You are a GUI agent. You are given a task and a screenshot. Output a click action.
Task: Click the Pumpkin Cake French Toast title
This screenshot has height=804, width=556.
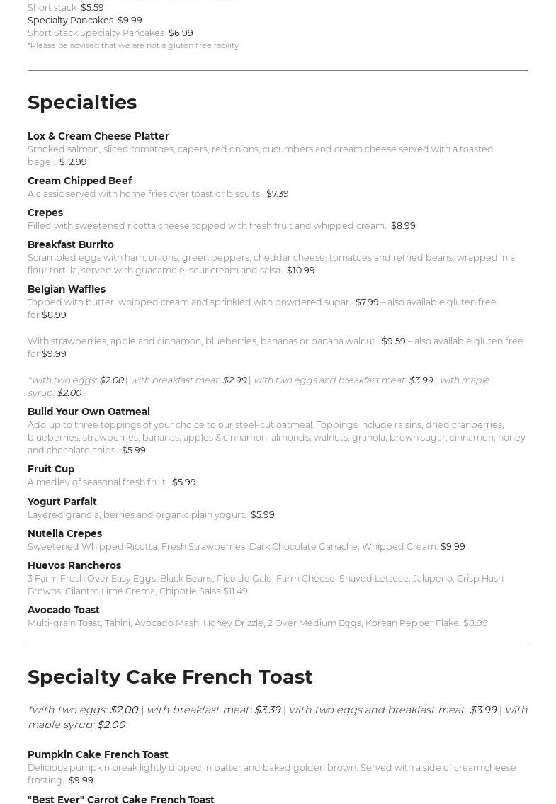[98, 754]
